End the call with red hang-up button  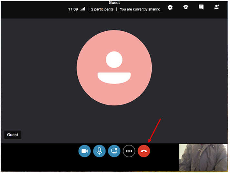[x=144, y=151]
